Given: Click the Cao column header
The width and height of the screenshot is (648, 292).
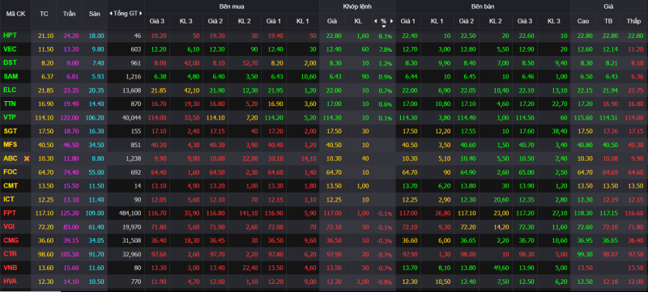Looking at the screenshot, I should (x=583, y=21).
